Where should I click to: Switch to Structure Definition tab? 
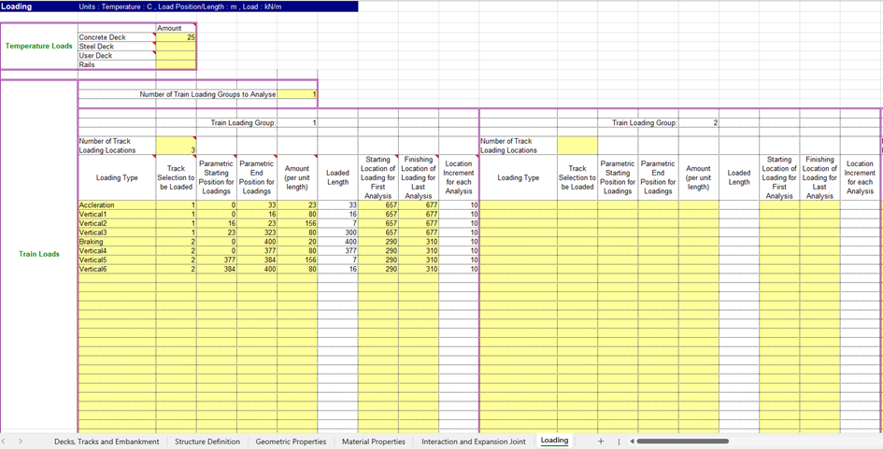pos(207,442)
